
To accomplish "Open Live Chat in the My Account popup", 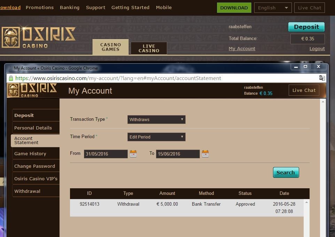I will (x=304, y=90).
